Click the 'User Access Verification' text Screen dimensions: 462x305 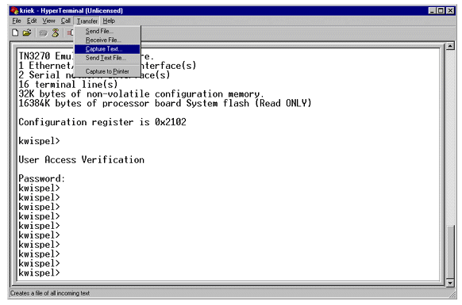tap(81, 160)
